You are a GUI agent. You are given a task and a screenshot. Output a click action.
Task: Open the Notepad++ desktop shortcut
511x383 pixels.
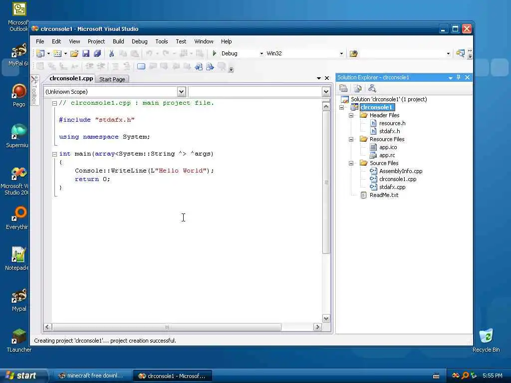click(x=17, y=259)
